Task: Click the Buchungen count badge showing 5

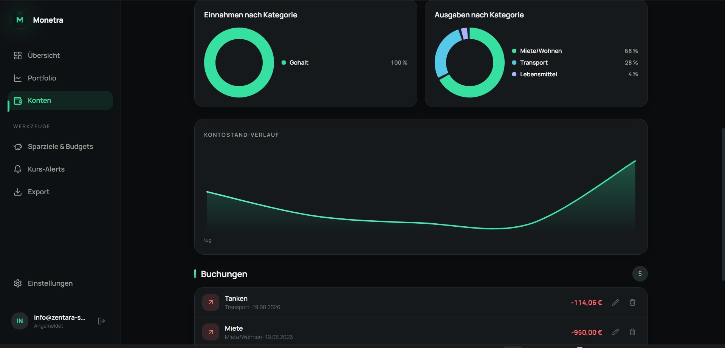Action: pyautogui.click(x=640, y=274)
